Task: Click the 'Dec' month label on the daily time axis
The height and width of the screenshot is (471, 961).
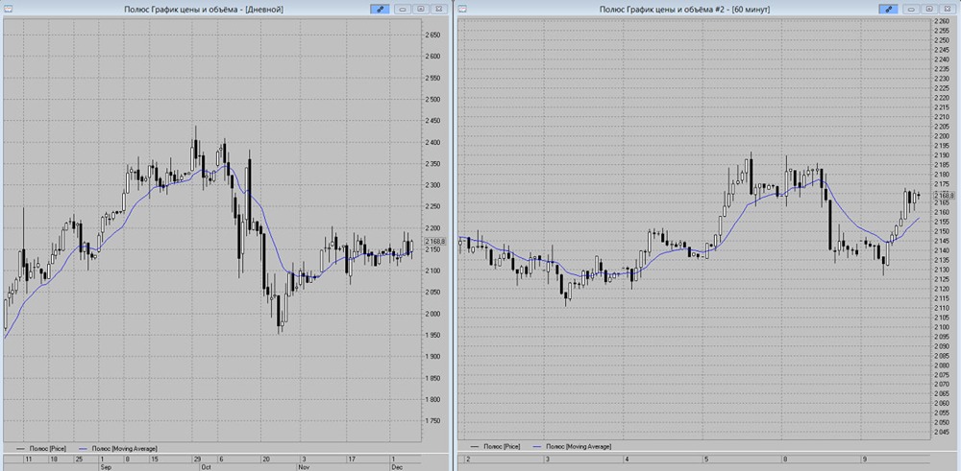Action: coord(397,466)
